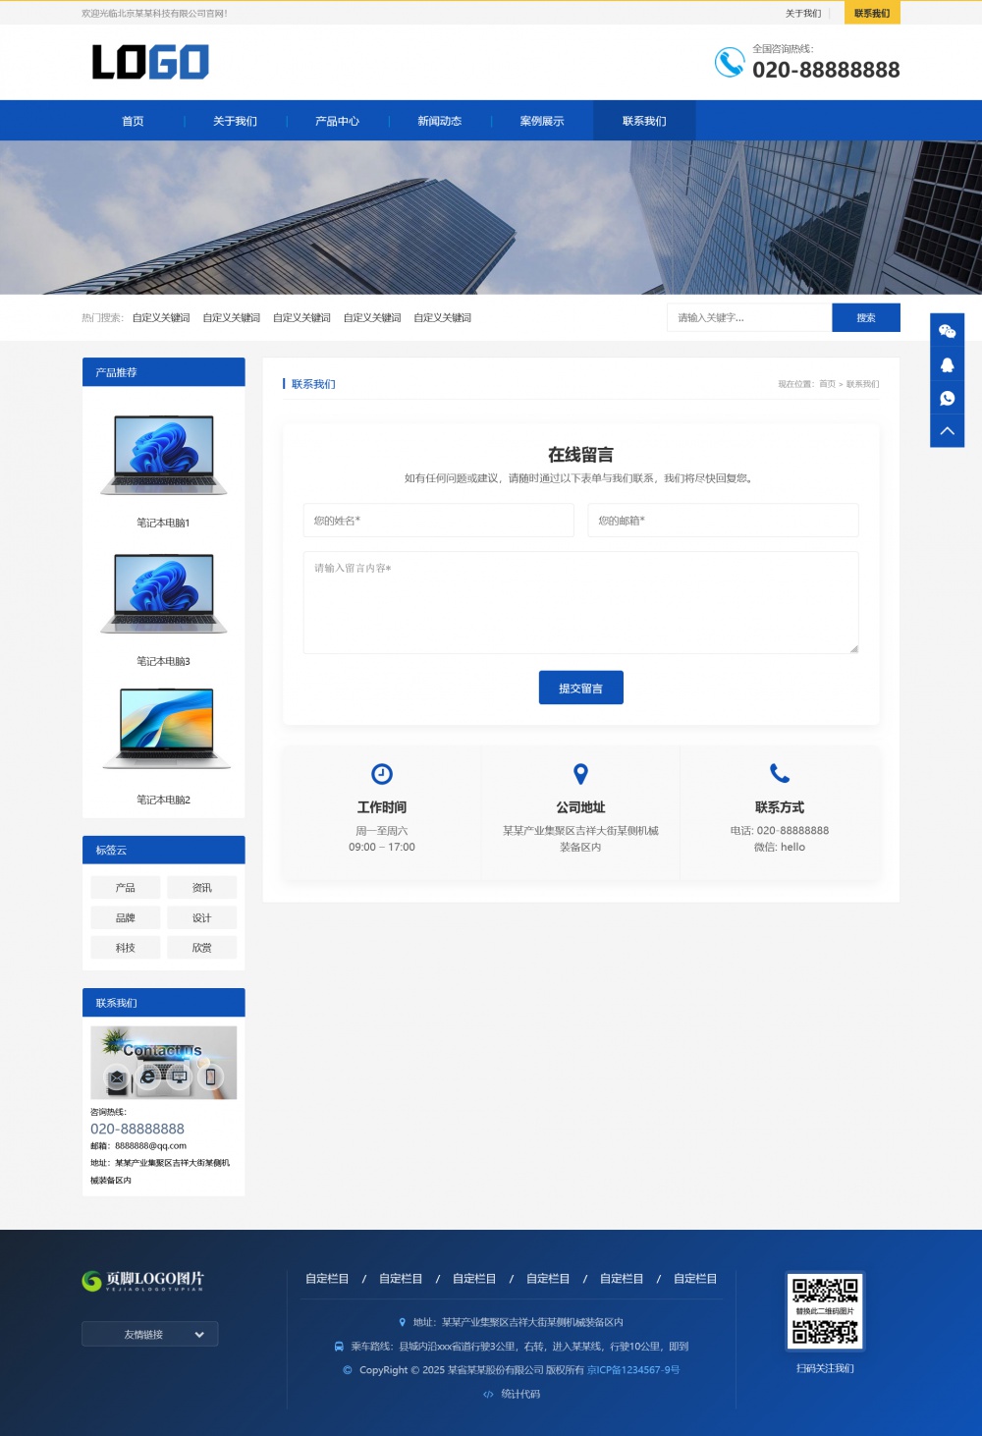The width and height of the screenshot is (982, 1436).
Task: Click the WeChat icon in floating sidebar
Action: [x=947, y=331]
